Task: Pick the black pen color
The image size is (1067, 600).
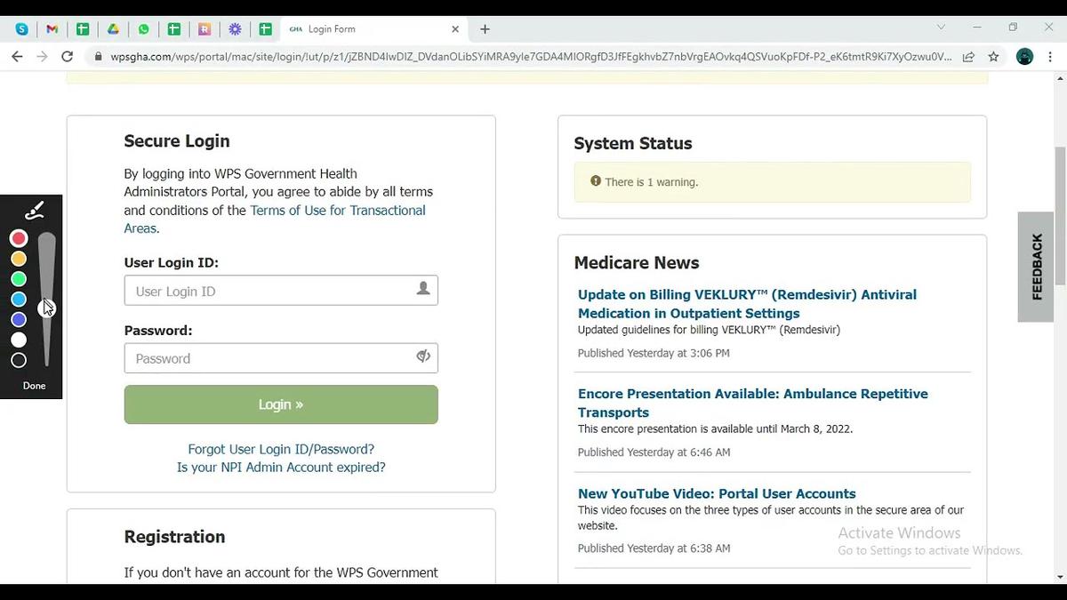Action: pos(19,360)
